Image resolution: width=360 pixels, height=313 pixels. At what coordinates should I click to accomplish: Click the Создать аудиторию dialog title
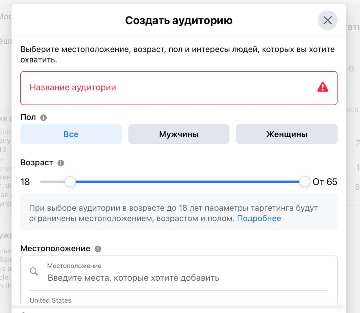179,20
